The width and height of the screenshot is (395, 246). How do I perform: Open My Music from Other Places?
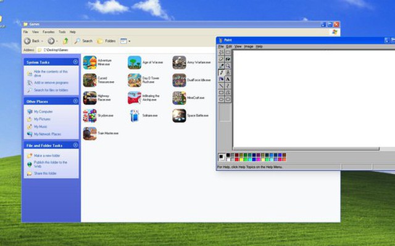pyautogui.click(x=41, y=127)
